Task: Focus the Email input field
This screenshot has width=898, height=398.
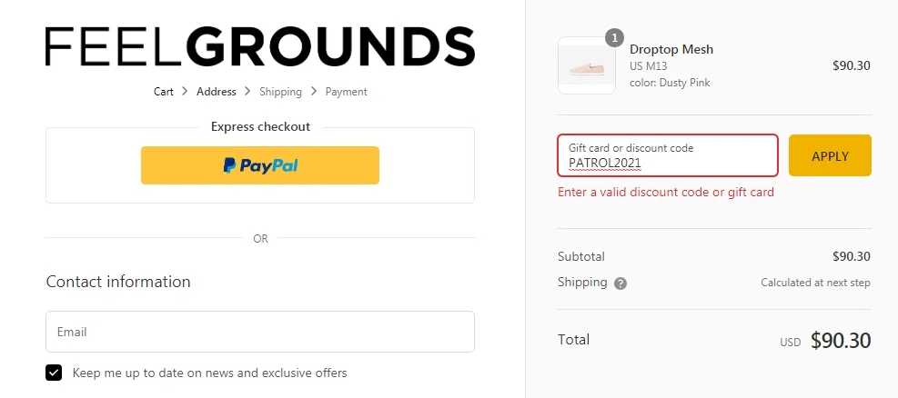Action: (x=260, y=332)
